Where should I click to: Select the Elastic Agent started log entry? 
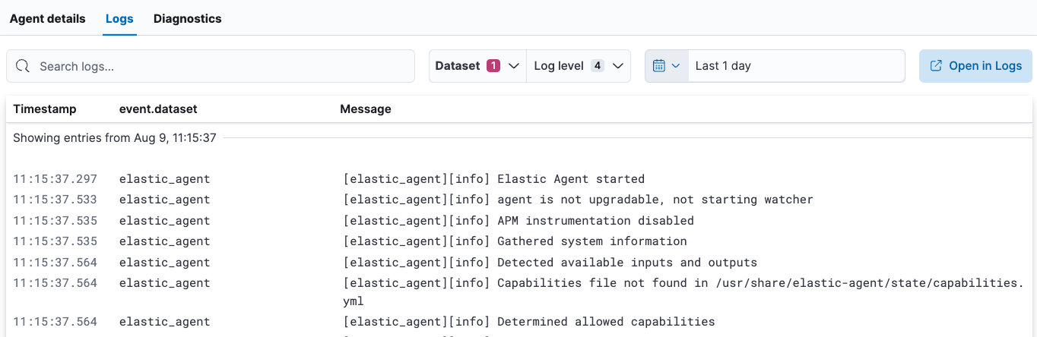click(x=570, y=179)
